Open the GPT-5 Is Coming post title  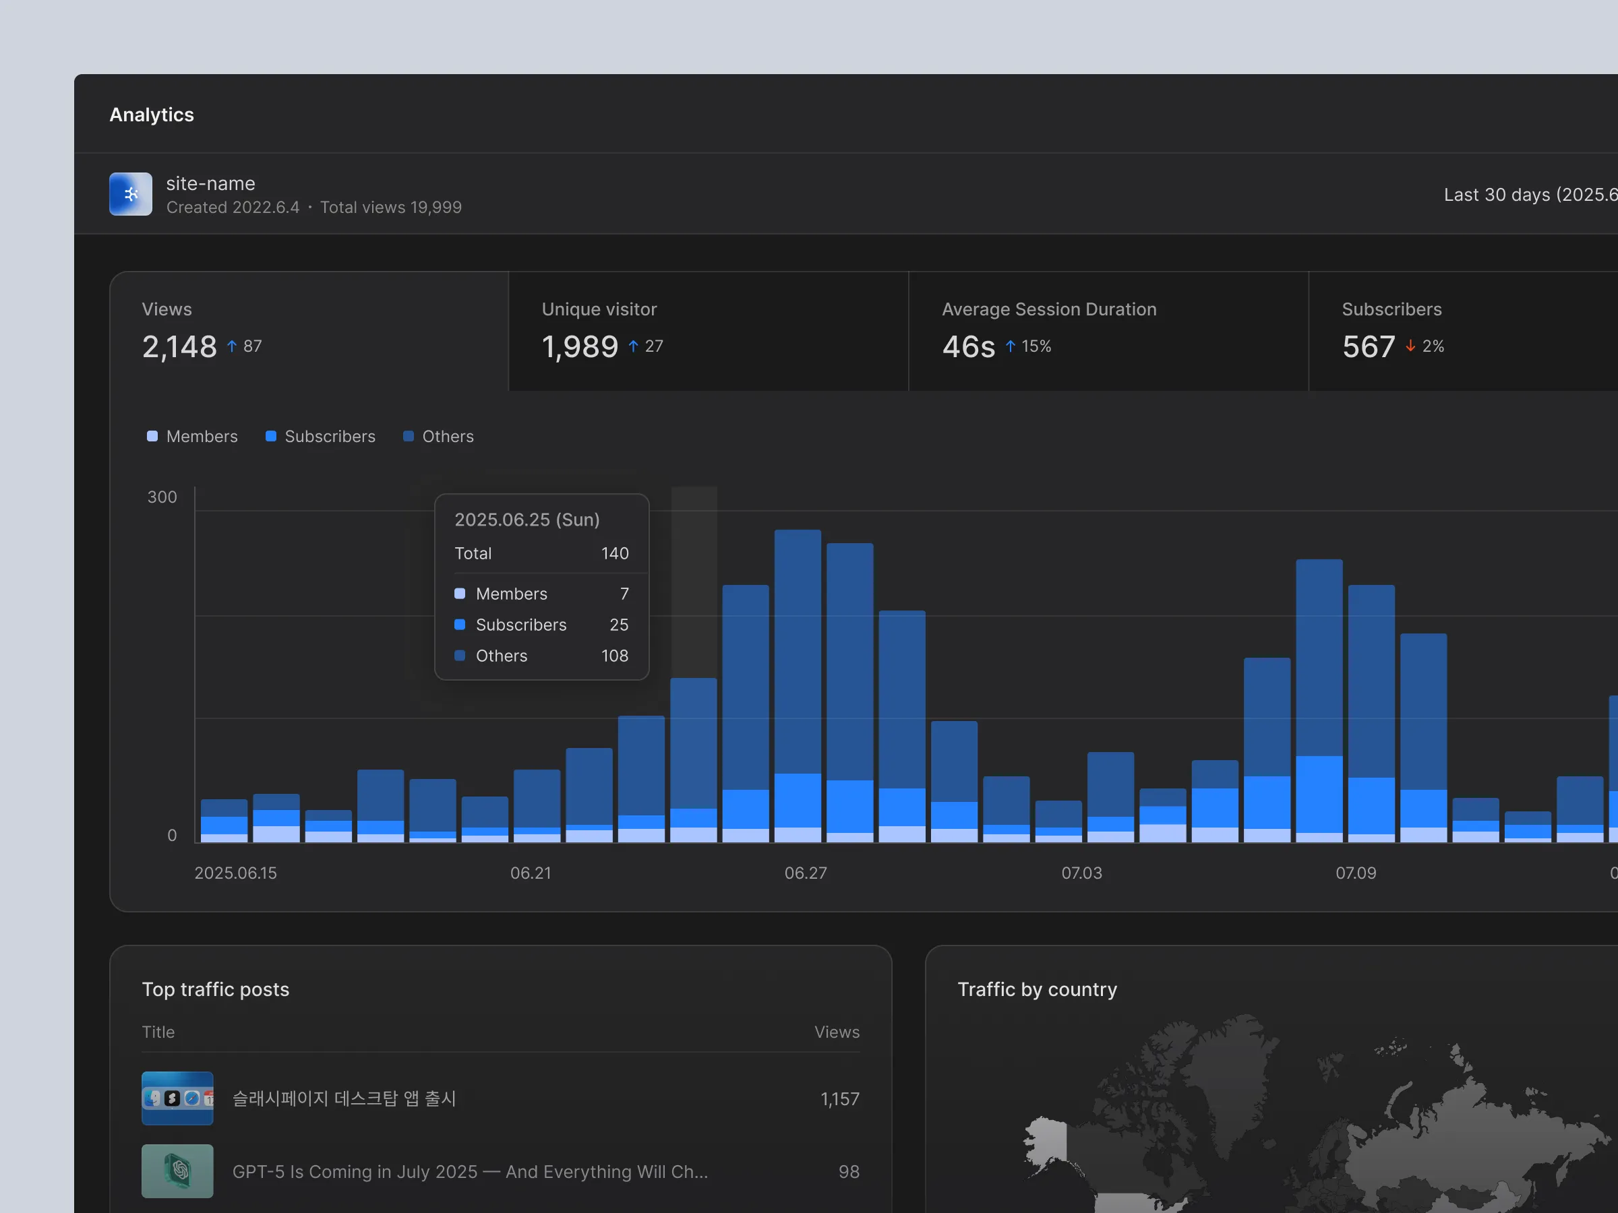[470, 1171]
